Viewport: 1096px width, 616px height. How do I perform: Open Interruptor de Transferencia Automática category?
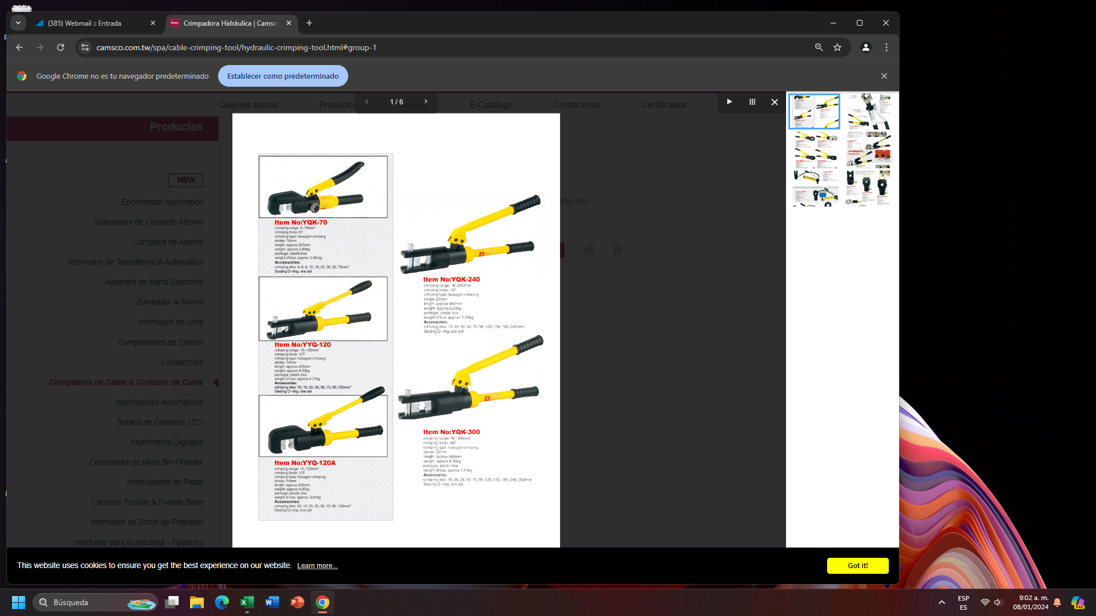pyautogui.click(x=135, y=262)
